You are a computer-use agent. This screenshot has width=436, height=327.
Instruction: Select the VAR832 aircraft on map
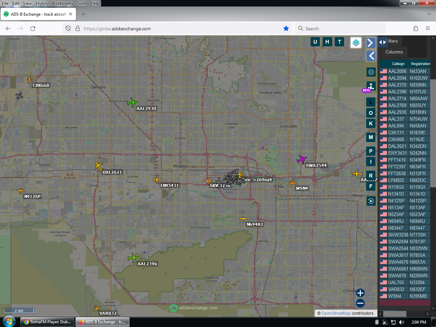click(97, 308)
